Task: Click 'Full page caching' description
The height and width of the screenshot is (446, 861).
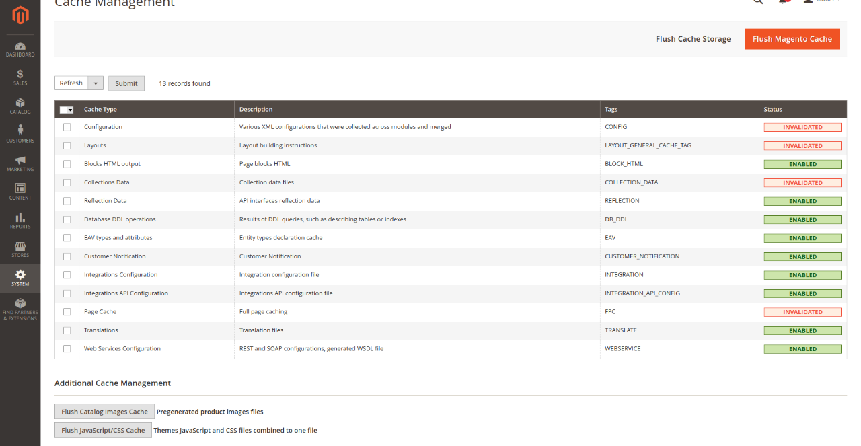Action: pos(263,312)
